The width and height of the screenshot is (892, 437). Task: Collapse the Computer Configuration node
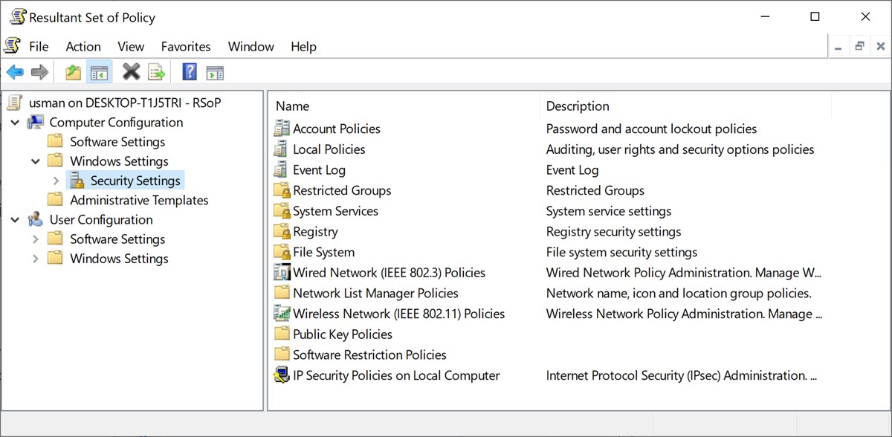click(x=16, y=123)
